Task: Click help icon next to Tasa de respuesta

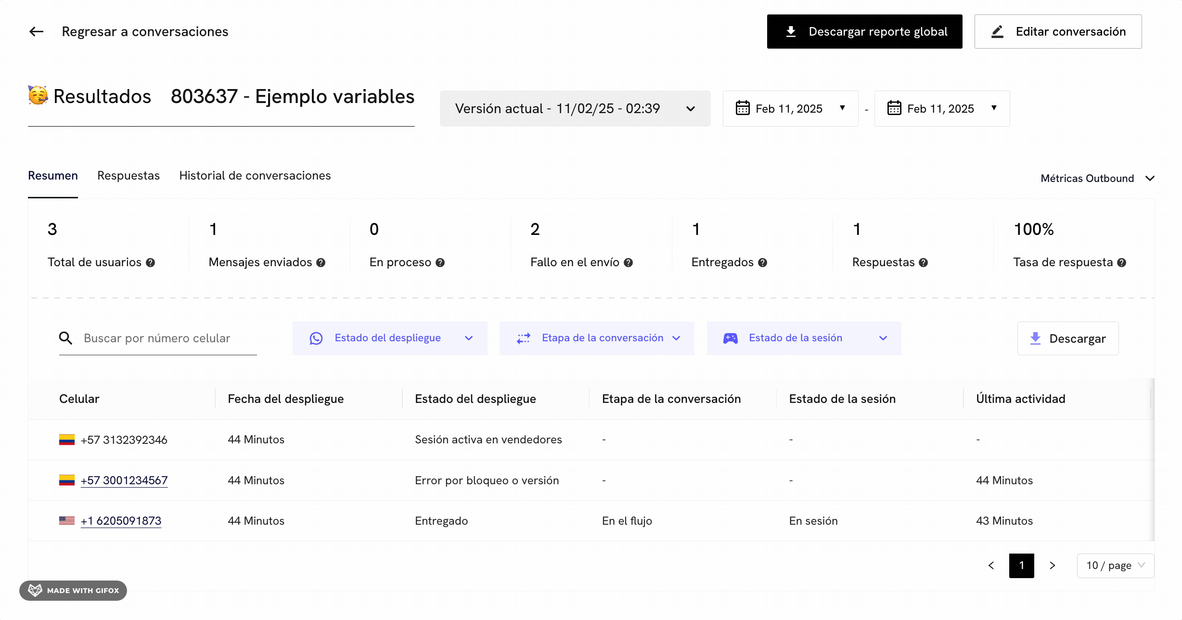Action: pyautogui.click(x=1122, y=263)
